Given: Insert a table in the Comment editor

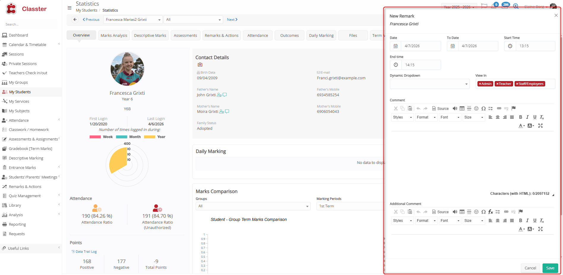Looking at the screenshot, I should tap(462, 108).
